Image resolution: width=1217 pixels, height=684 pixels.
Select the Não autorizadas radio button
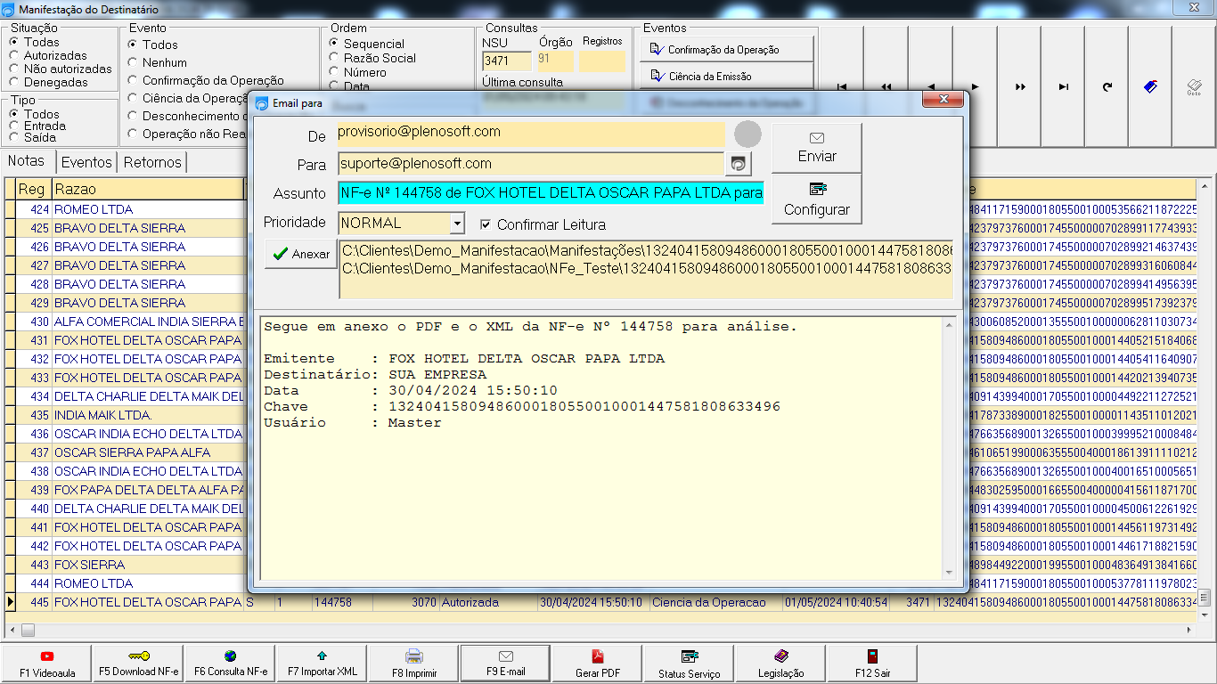click(13, 69)
